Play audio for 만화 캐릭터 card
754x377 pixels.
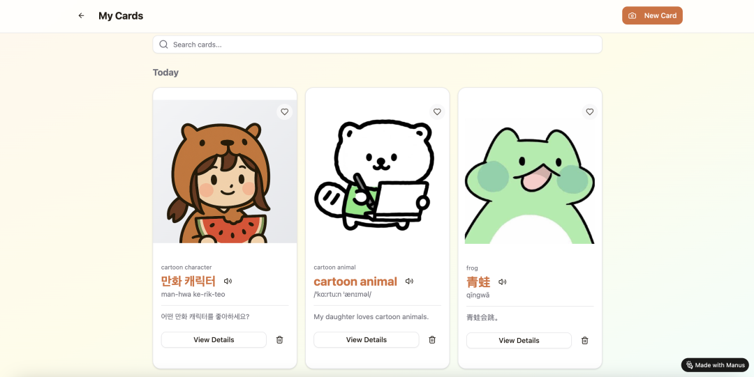(x=228, y=282)
